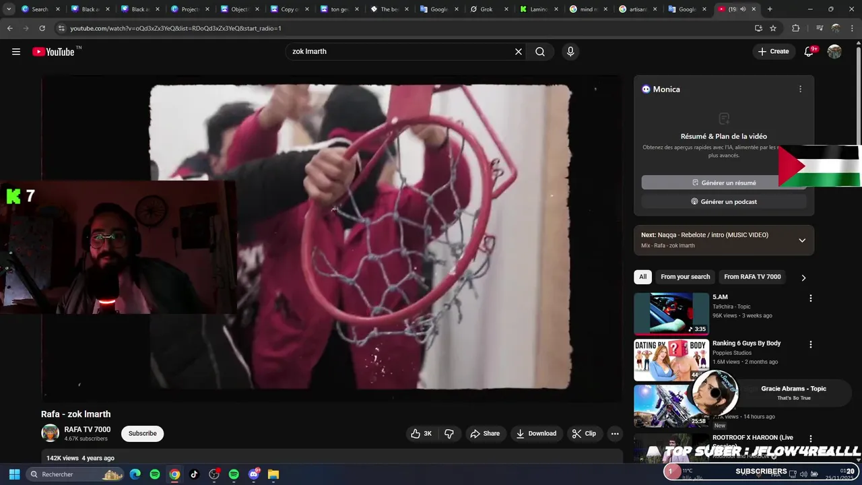
Task: Go back in browser history
Action: 9,28
